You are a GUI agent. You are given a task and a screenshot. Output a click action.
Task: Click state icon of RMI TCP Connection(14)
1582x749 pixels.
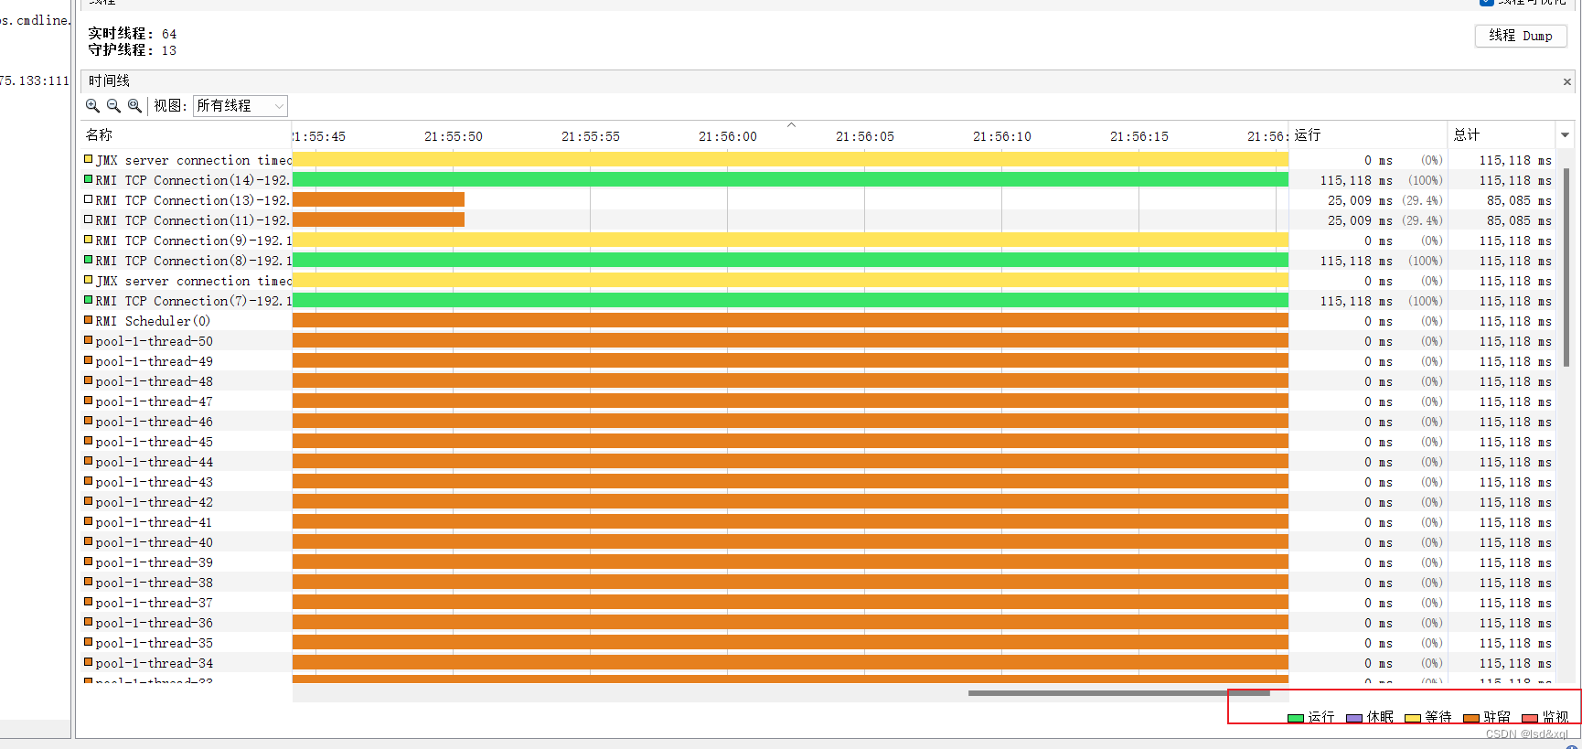(x=89, y=179)
